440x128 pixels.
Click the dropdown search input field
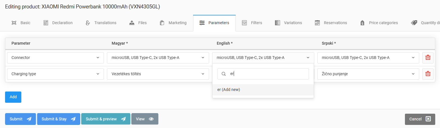coord(263,74)
